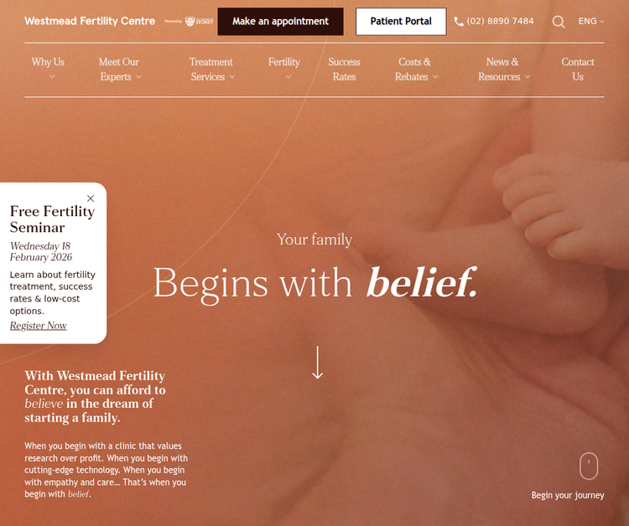Click the phone handset icon
629x526 pixels.
(x=459, y=21)
